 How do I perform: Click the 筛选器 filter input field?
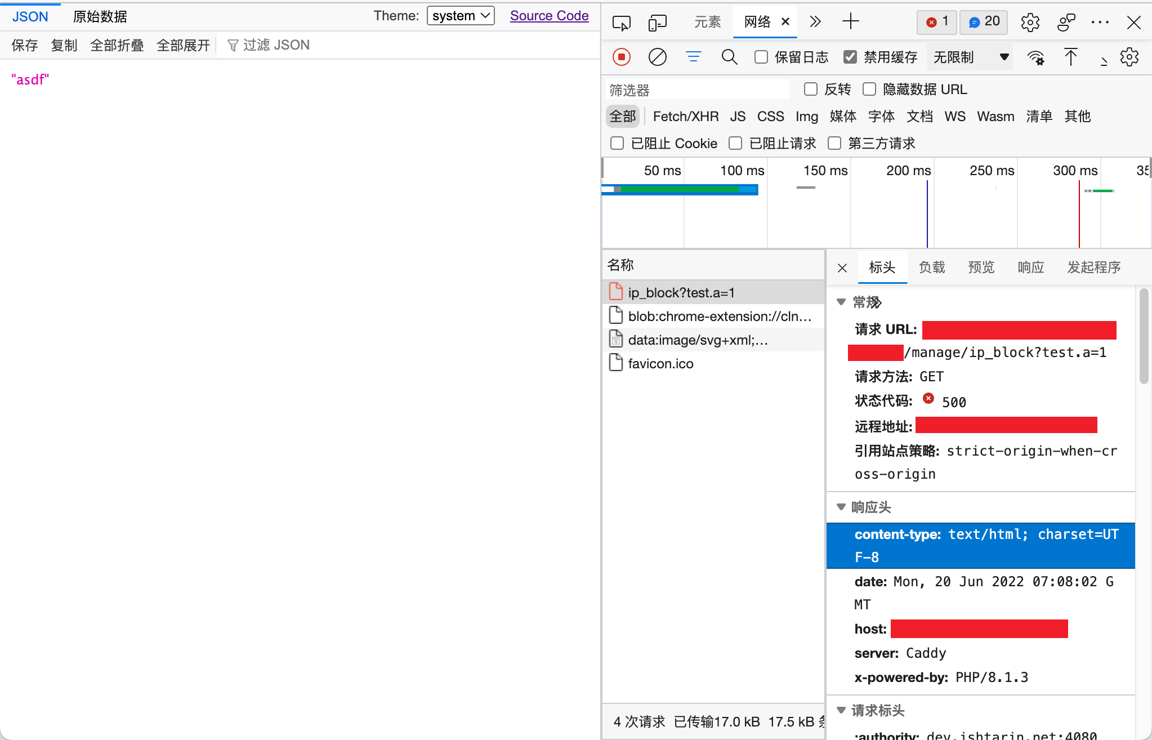(x=697, y=90)
